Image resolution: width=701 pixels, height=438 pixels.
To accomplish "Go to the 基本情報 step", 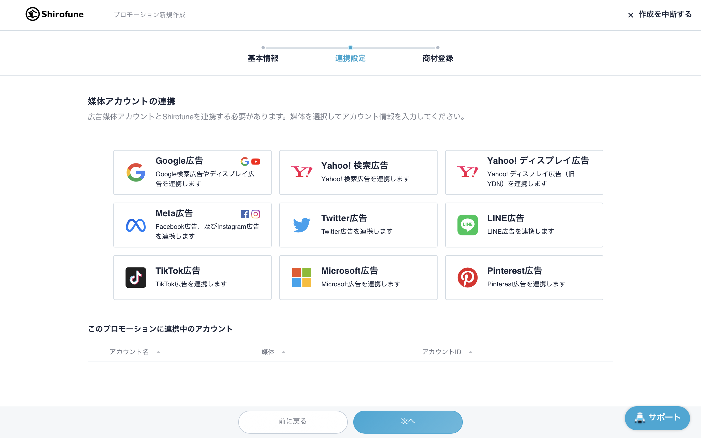I will [x=263, y=58].
